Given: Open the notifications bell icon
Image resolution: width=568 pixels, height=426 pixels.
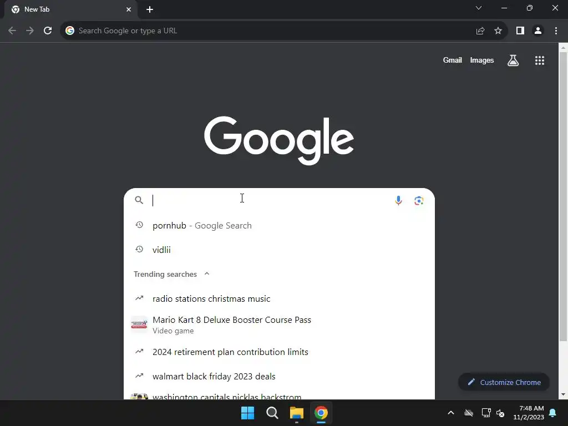Looking at the screenshot, I should click(x=553, y=413).
